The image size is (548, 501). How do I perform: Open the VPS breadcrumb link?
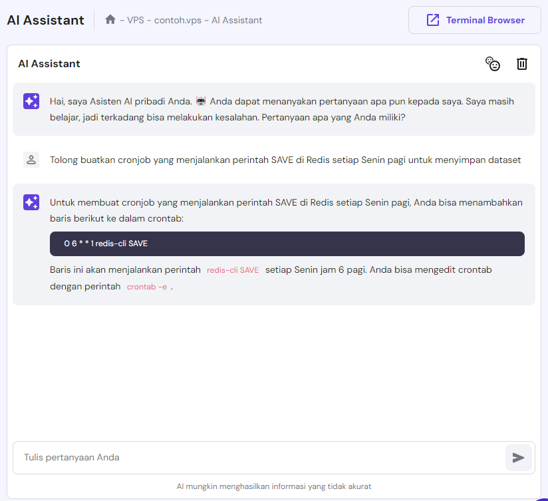point(134,21)
